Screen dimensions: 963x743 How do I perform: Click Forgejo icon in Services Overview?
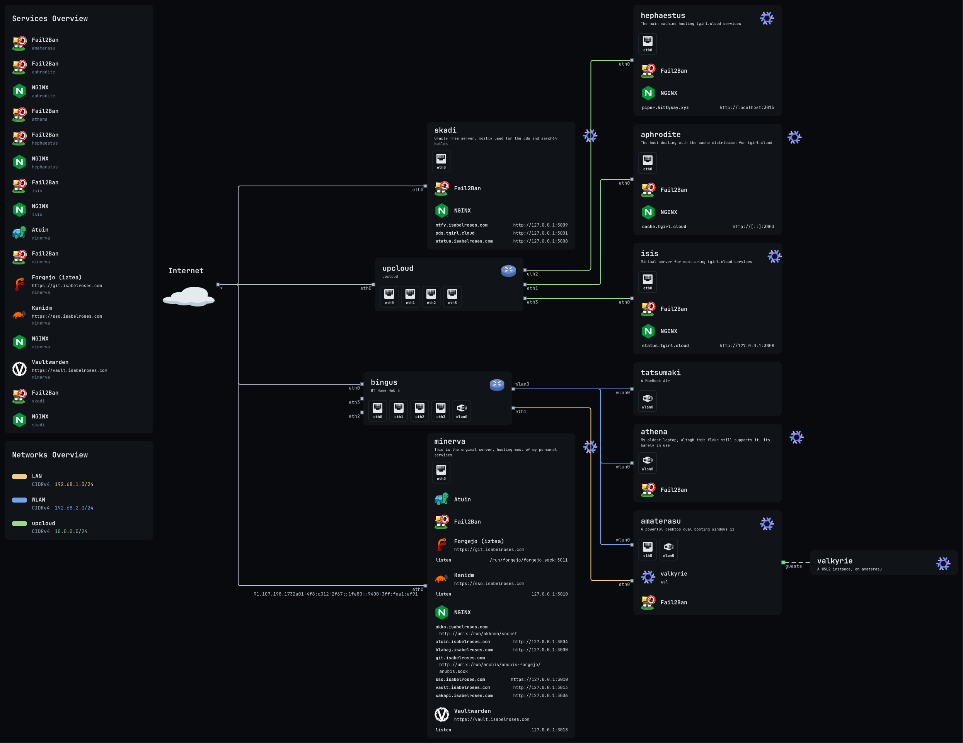(x=19, y=284)
